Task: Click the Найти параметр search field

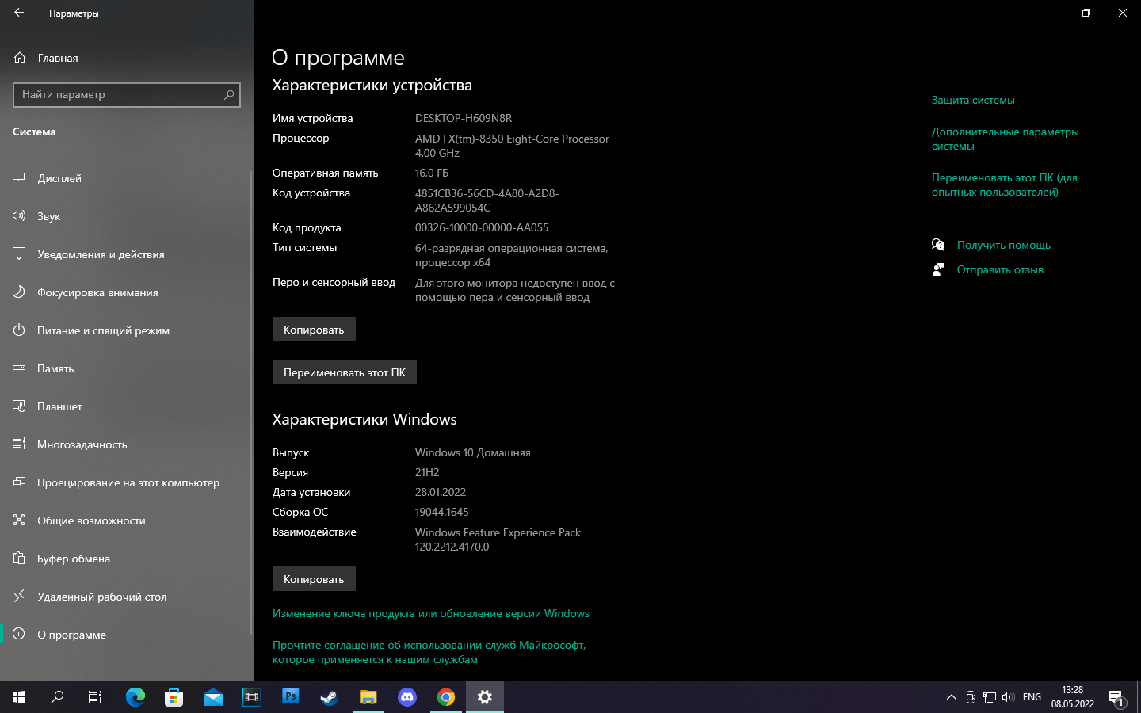Action: coord(127,94)
